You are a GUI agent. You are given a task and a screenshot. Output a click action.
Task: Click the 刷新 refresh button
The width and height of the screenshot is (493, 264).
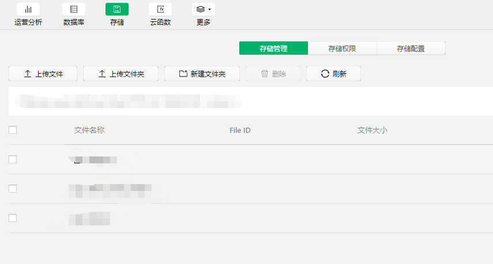coord(334,74)
